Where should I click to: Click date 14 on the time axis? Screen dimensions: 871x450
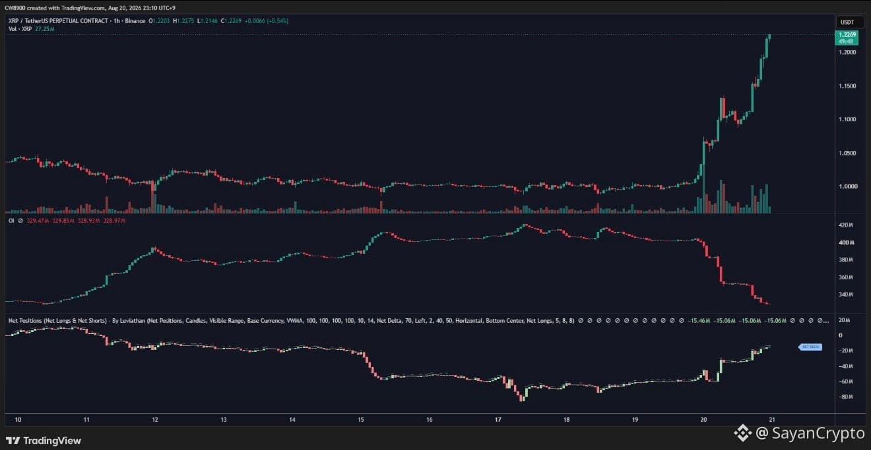pyautogui.click(x=292, y=419)
